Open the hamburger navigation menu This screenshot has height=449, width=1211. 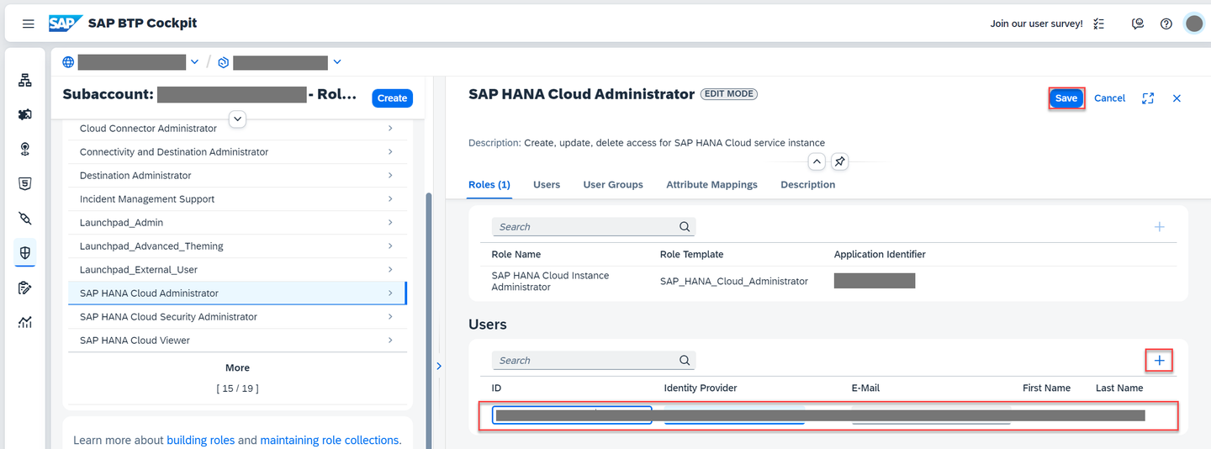point(29,24)
